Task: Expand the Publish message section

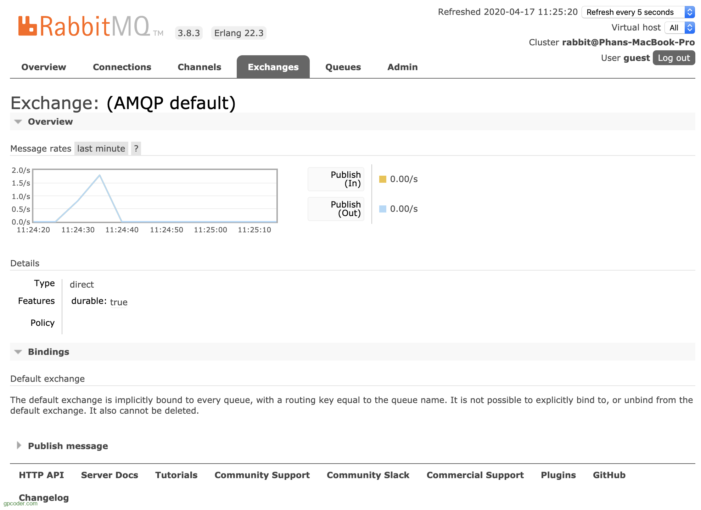Action: 68,446
